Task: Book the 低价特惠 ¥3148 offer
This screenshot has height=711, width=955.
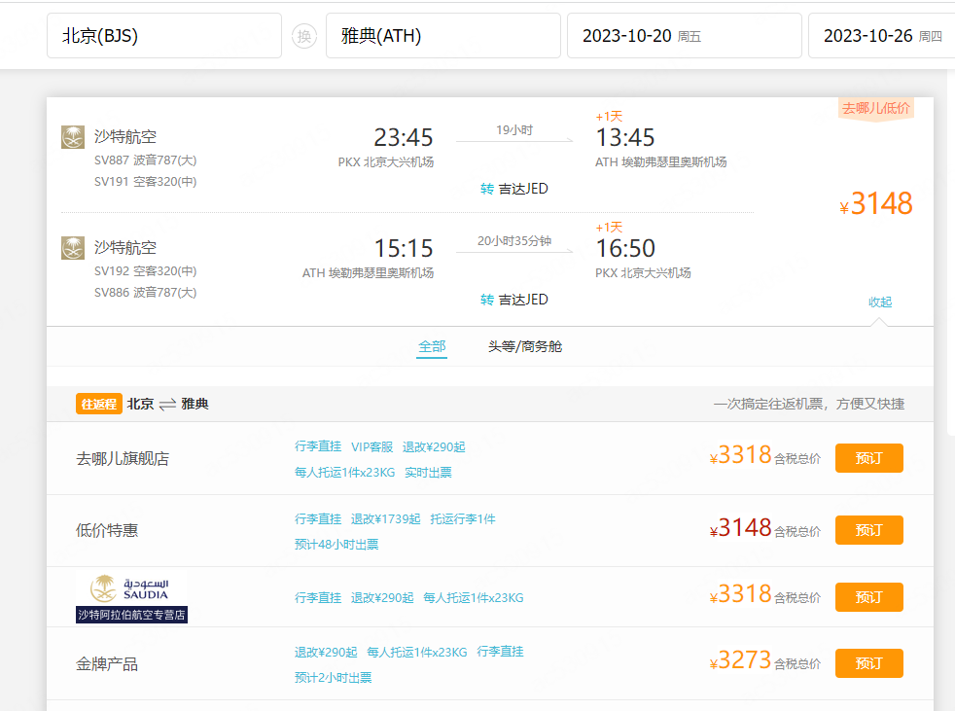Action: pos(868,530)
